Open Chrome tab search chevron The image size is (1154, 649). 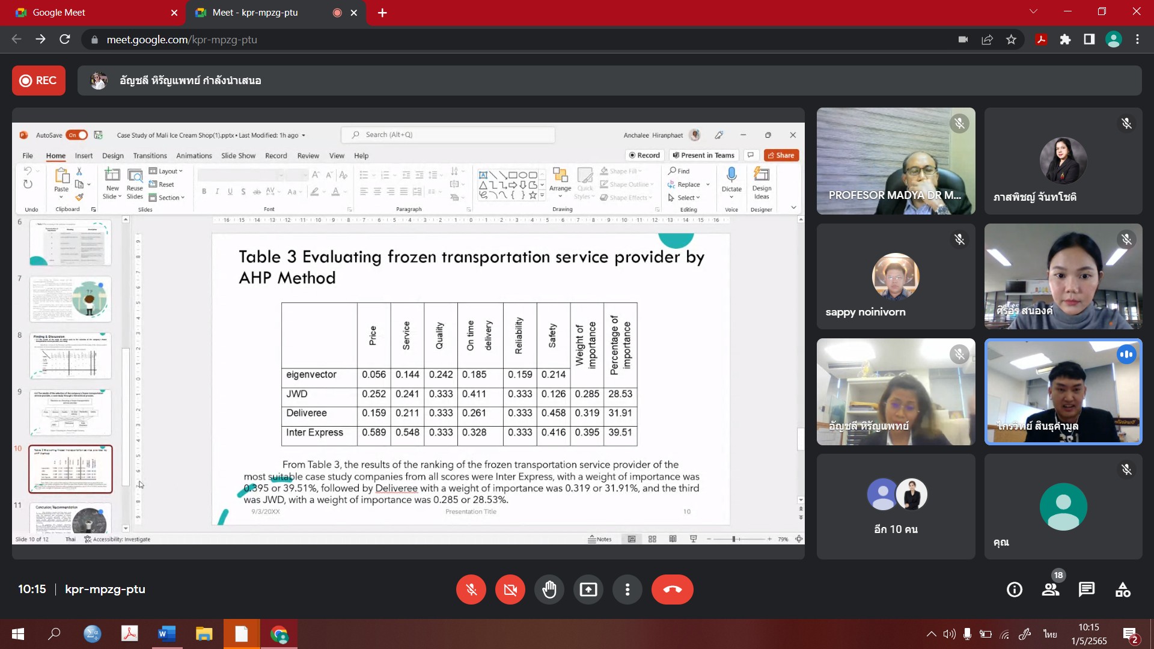(x=1033, y=12)
